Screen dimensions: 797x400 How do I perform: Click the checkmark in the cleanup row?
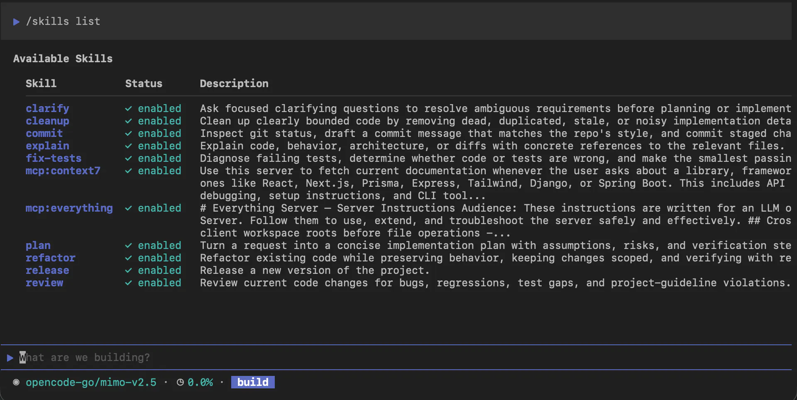point(129,121)
